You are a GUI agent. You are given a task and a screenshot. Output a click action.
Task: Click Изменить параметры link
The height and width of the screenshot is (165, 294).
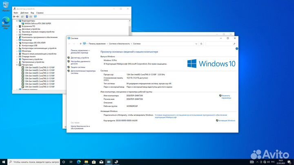[x=226, y=97]
